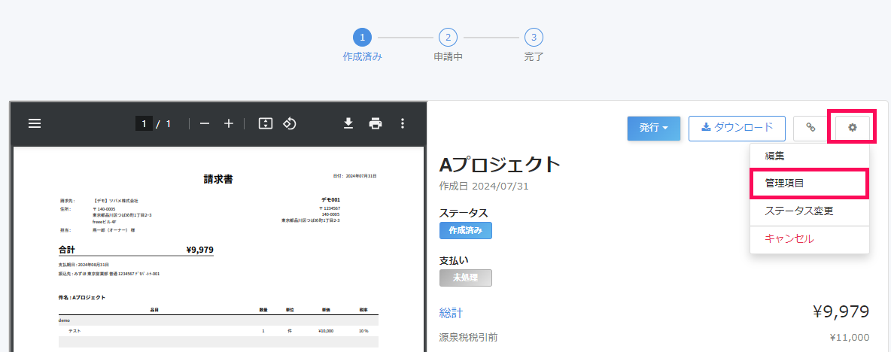The width and height of the screenshot is (891, 352).
Task: Click the Aプロジェクト title
Action: click(500, 165)
